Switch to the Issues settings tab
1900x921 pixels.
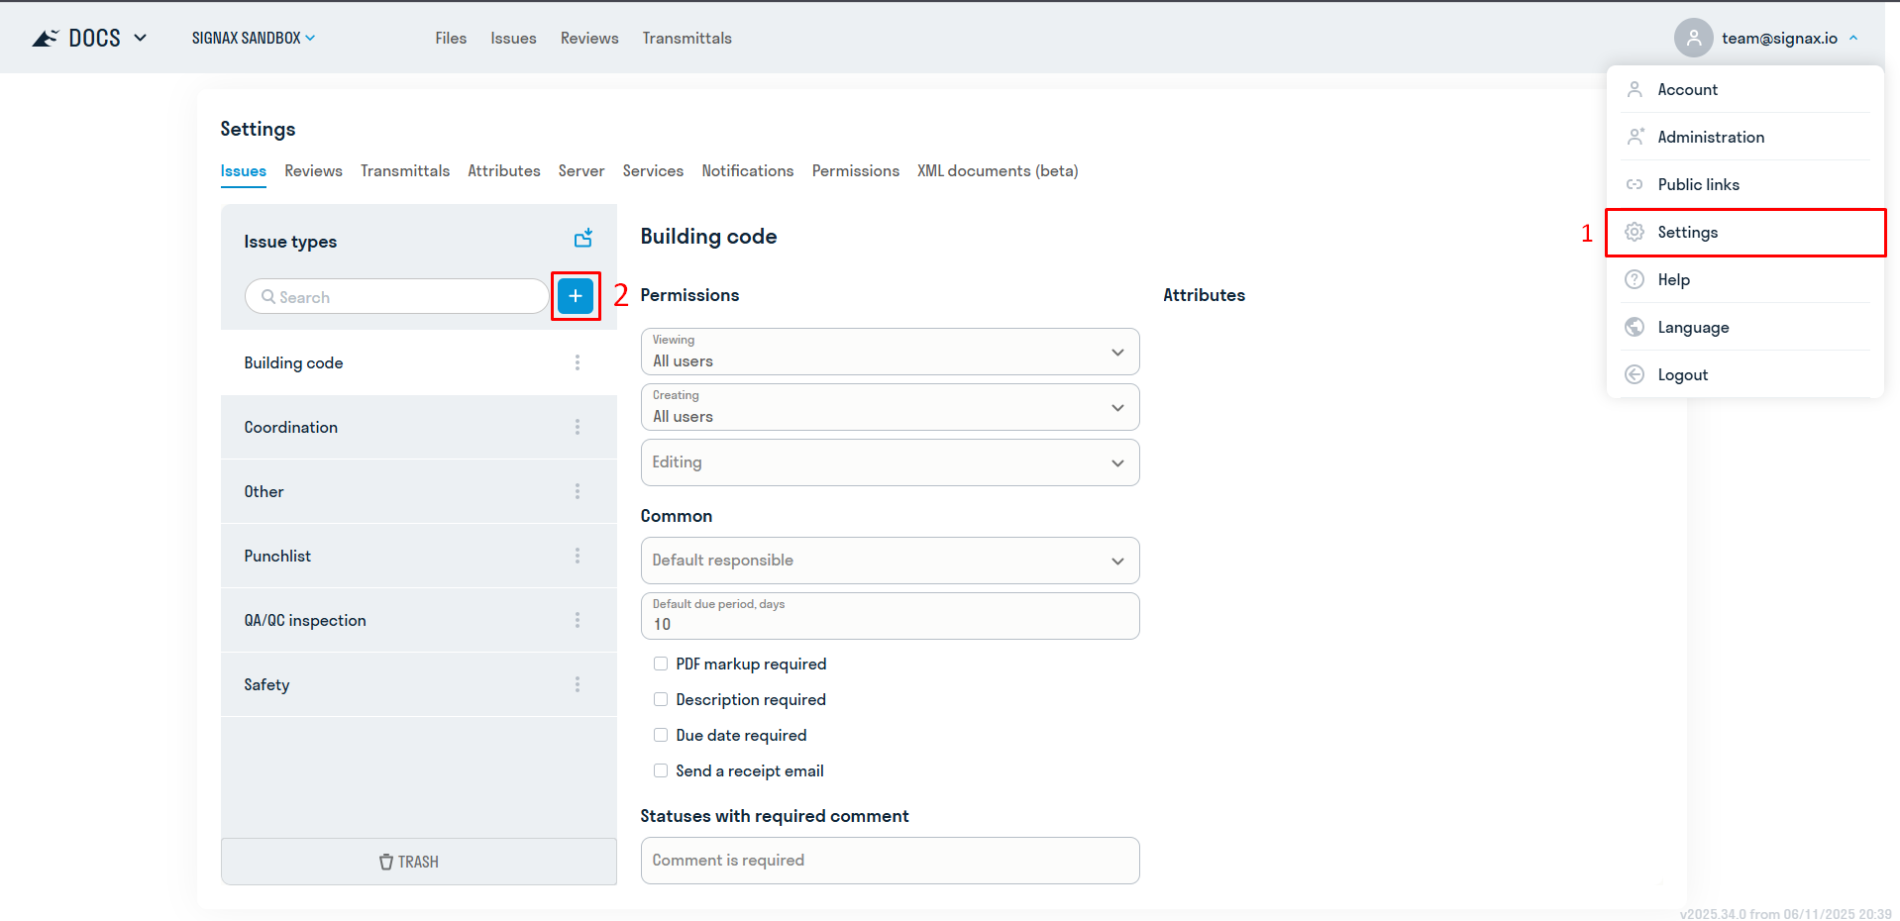tap(243, 170)
